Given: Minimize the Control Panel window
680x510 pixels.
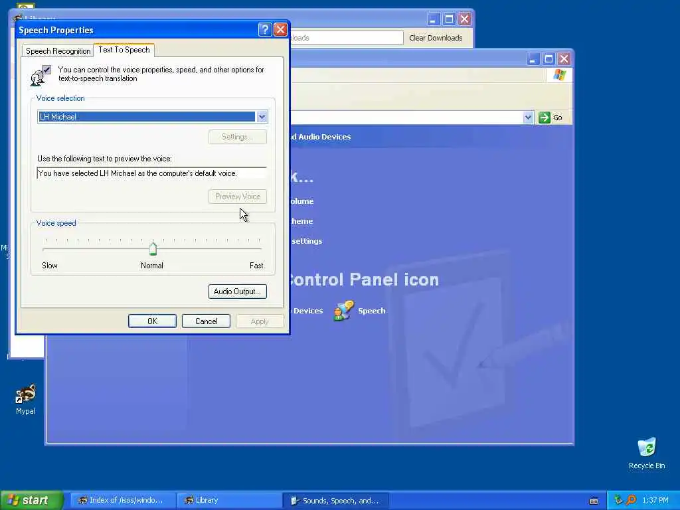Looking at the screenshot, I should (533, 58).
